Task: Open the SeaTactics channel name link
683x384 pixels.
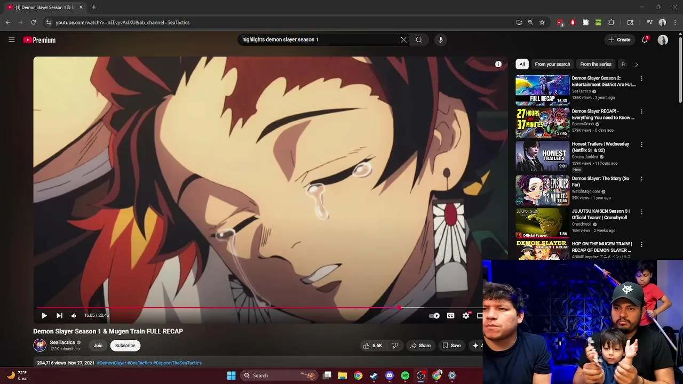Action: pos(62,342)
